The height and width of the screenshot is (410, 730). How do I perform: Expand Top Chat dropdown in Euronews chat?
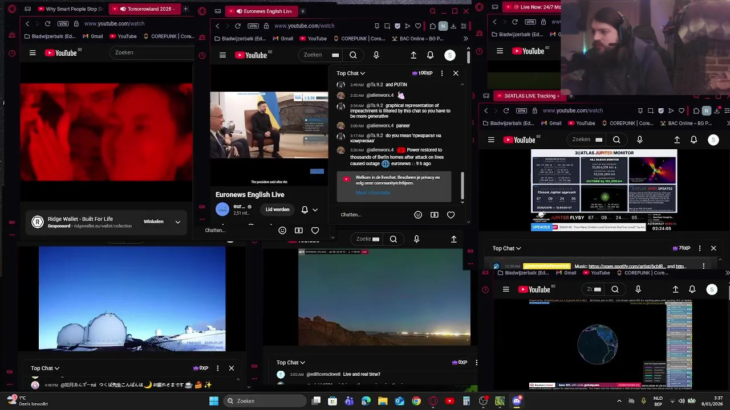point(350,73)
